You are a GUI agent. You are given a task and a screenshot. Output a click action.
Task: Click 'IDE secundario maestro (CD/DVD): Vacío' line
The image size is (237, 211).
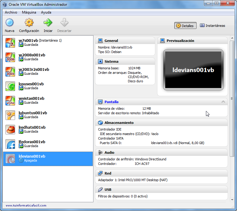[129, 134]
